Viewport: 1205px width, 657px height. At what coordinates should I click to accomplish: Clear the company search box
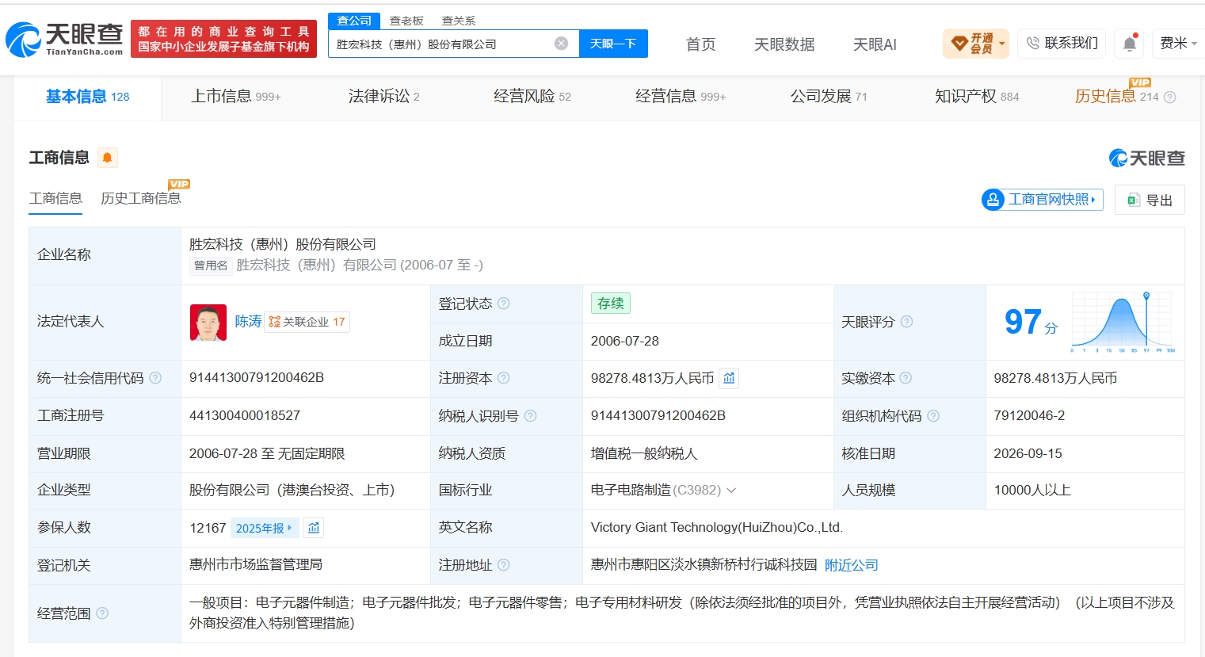pos(561,44)
